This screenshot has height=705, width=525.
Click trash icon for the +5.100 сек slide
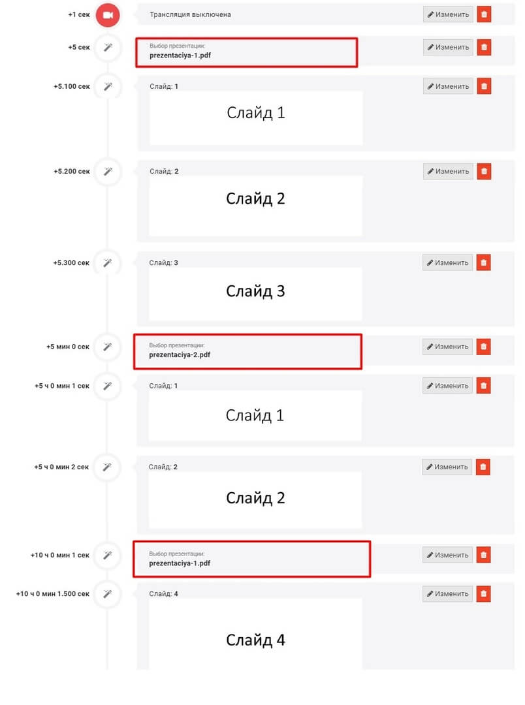click(x=484, y=86)
